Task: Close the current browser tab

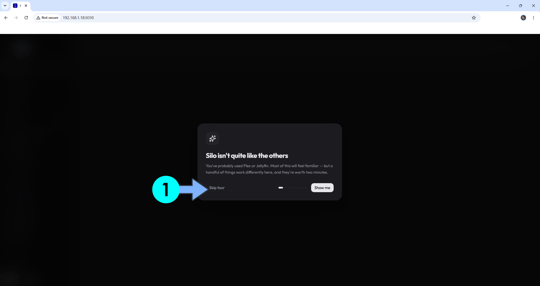Action: click(26, 6)
